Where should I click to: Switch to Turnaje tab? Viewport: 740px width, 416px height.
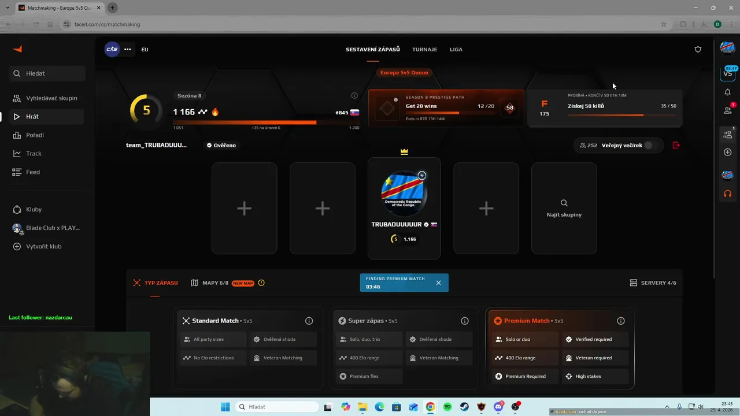click(424, 49)
